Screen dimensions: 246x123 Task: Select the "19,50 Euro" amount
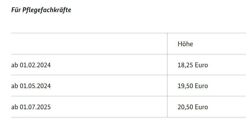(x=193, y=86)
